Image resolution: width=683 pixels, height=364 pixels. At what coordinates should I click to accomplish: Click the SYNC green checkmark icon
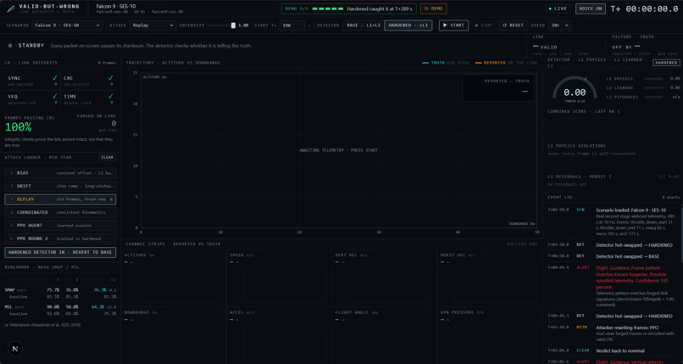[x=55, y=78]
